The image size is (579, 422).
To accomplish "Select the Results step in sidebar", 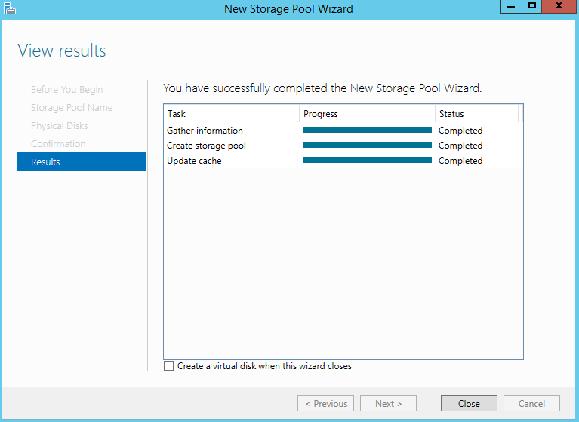I will 82,162.
